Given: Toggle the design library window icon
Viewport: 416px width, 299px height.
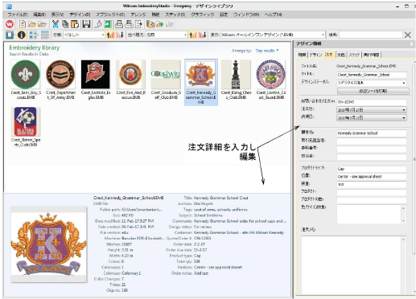Looking at the screenshot, I should tap(10, 35).
